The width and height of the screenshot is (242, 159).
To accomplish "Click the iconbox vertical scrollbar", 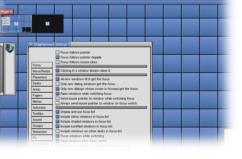I will coord(2,69).
